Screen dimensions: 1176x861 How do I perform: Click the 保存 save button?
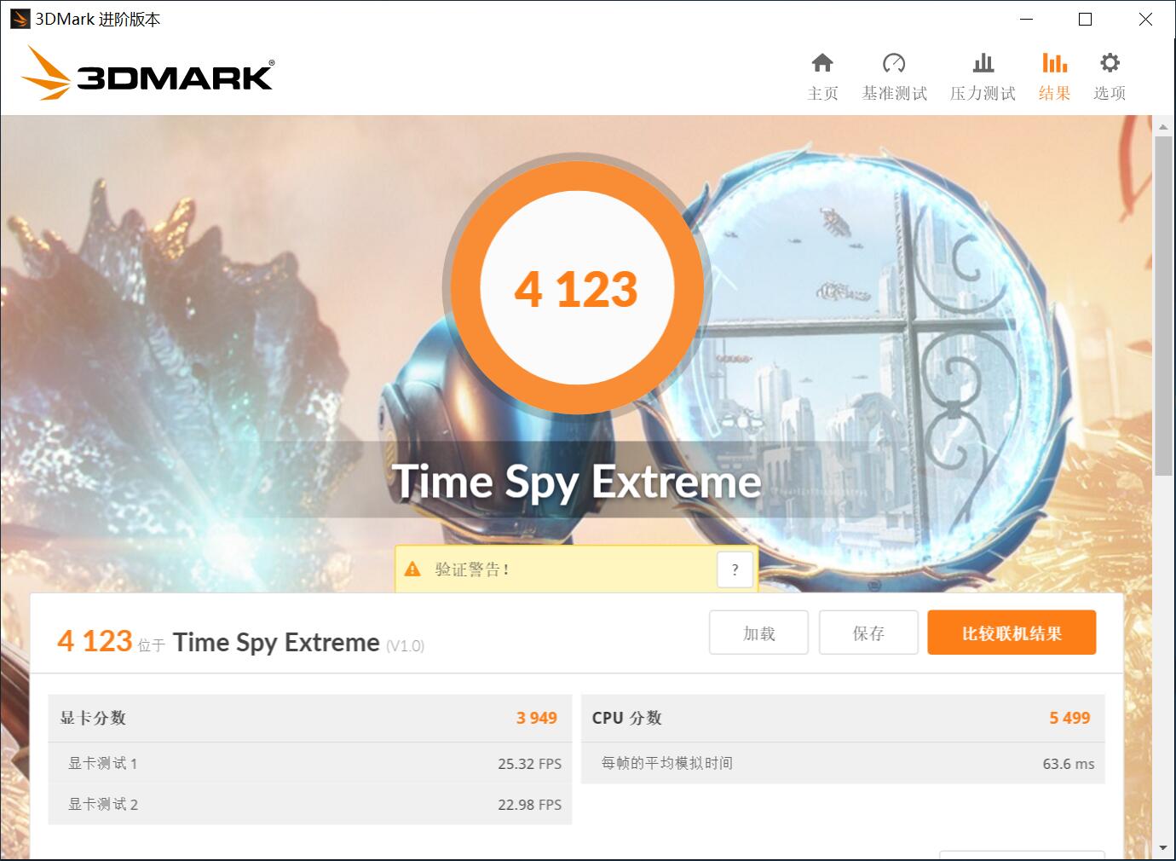click(868, 633)
